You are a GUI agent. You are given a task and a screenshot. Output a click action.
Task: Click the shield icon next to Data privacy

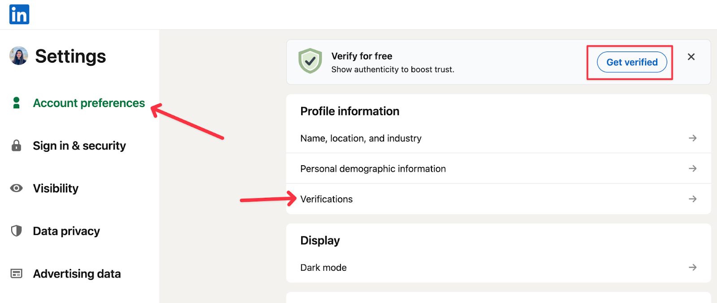coord(16,230)
